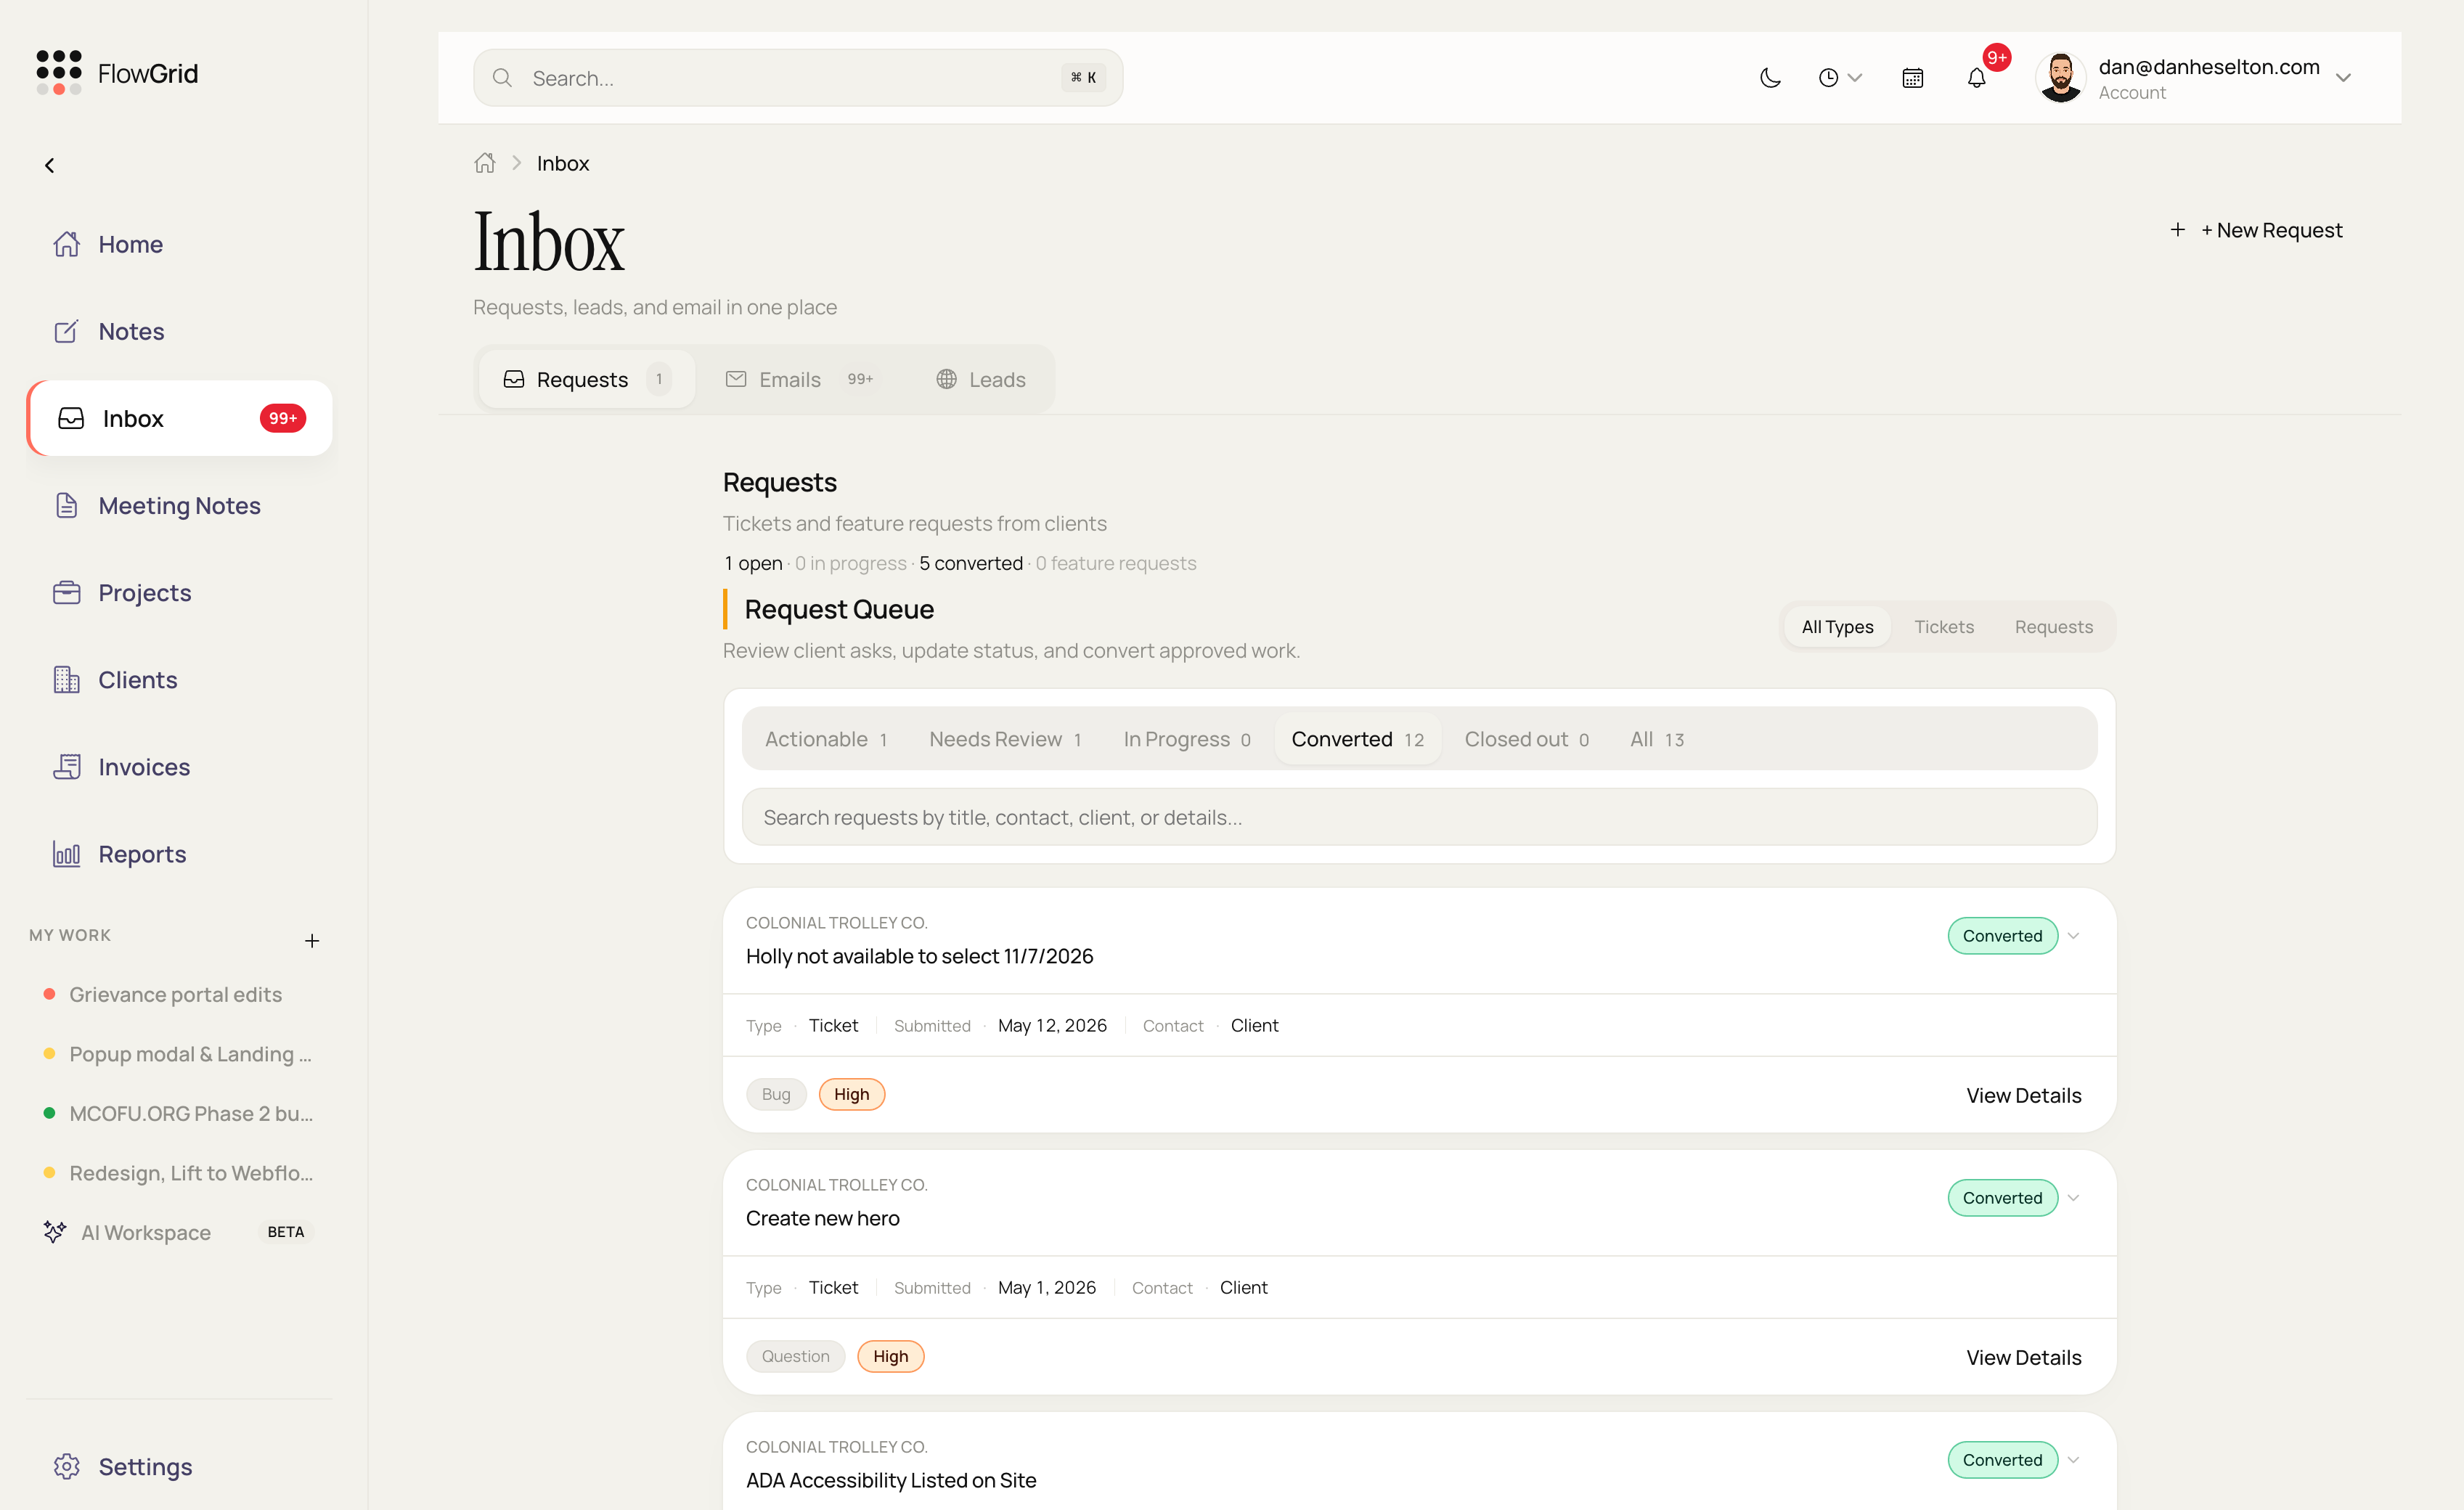Open status dropdown for Holly not available request
The image size is (2464, 1510).
pyautogui.click(x=2074, y=936)
